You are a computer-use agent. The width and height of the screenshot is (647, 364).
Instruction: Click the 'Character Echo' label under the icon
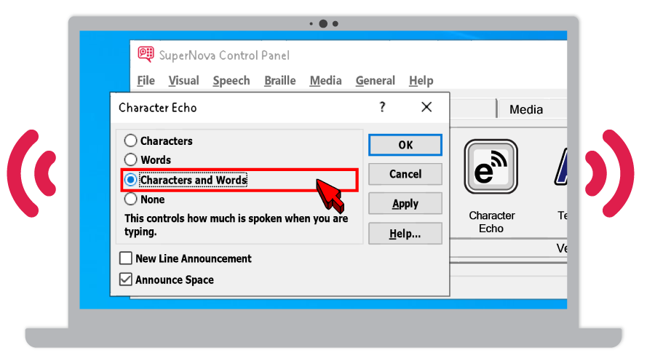pos(491,221)
